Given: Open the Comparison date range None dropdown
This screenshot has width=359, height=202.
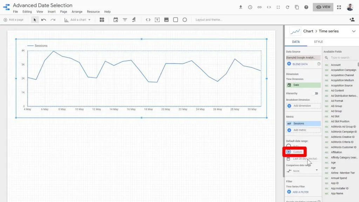Looking at the screenshot, I should coord(302,171).
